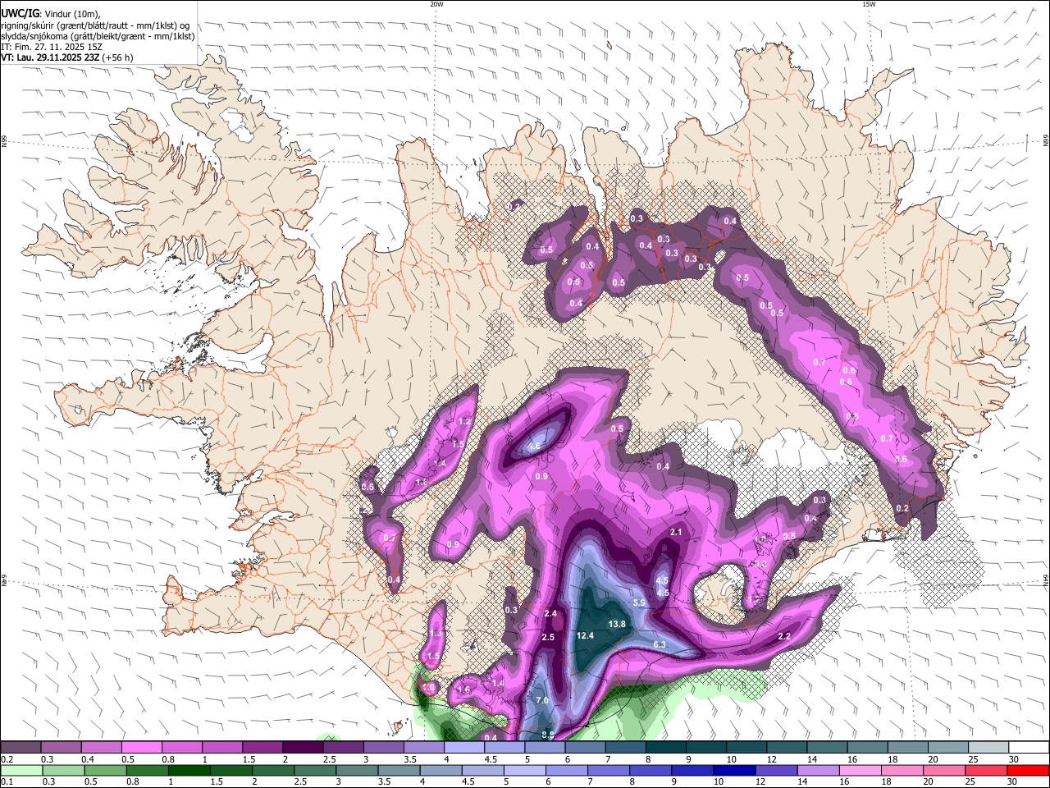Image resolution: width=1050 pixels, height=788 pixels.
Task: Select the red 25 swatch on lower legend
Action: [x=984, y=770]
